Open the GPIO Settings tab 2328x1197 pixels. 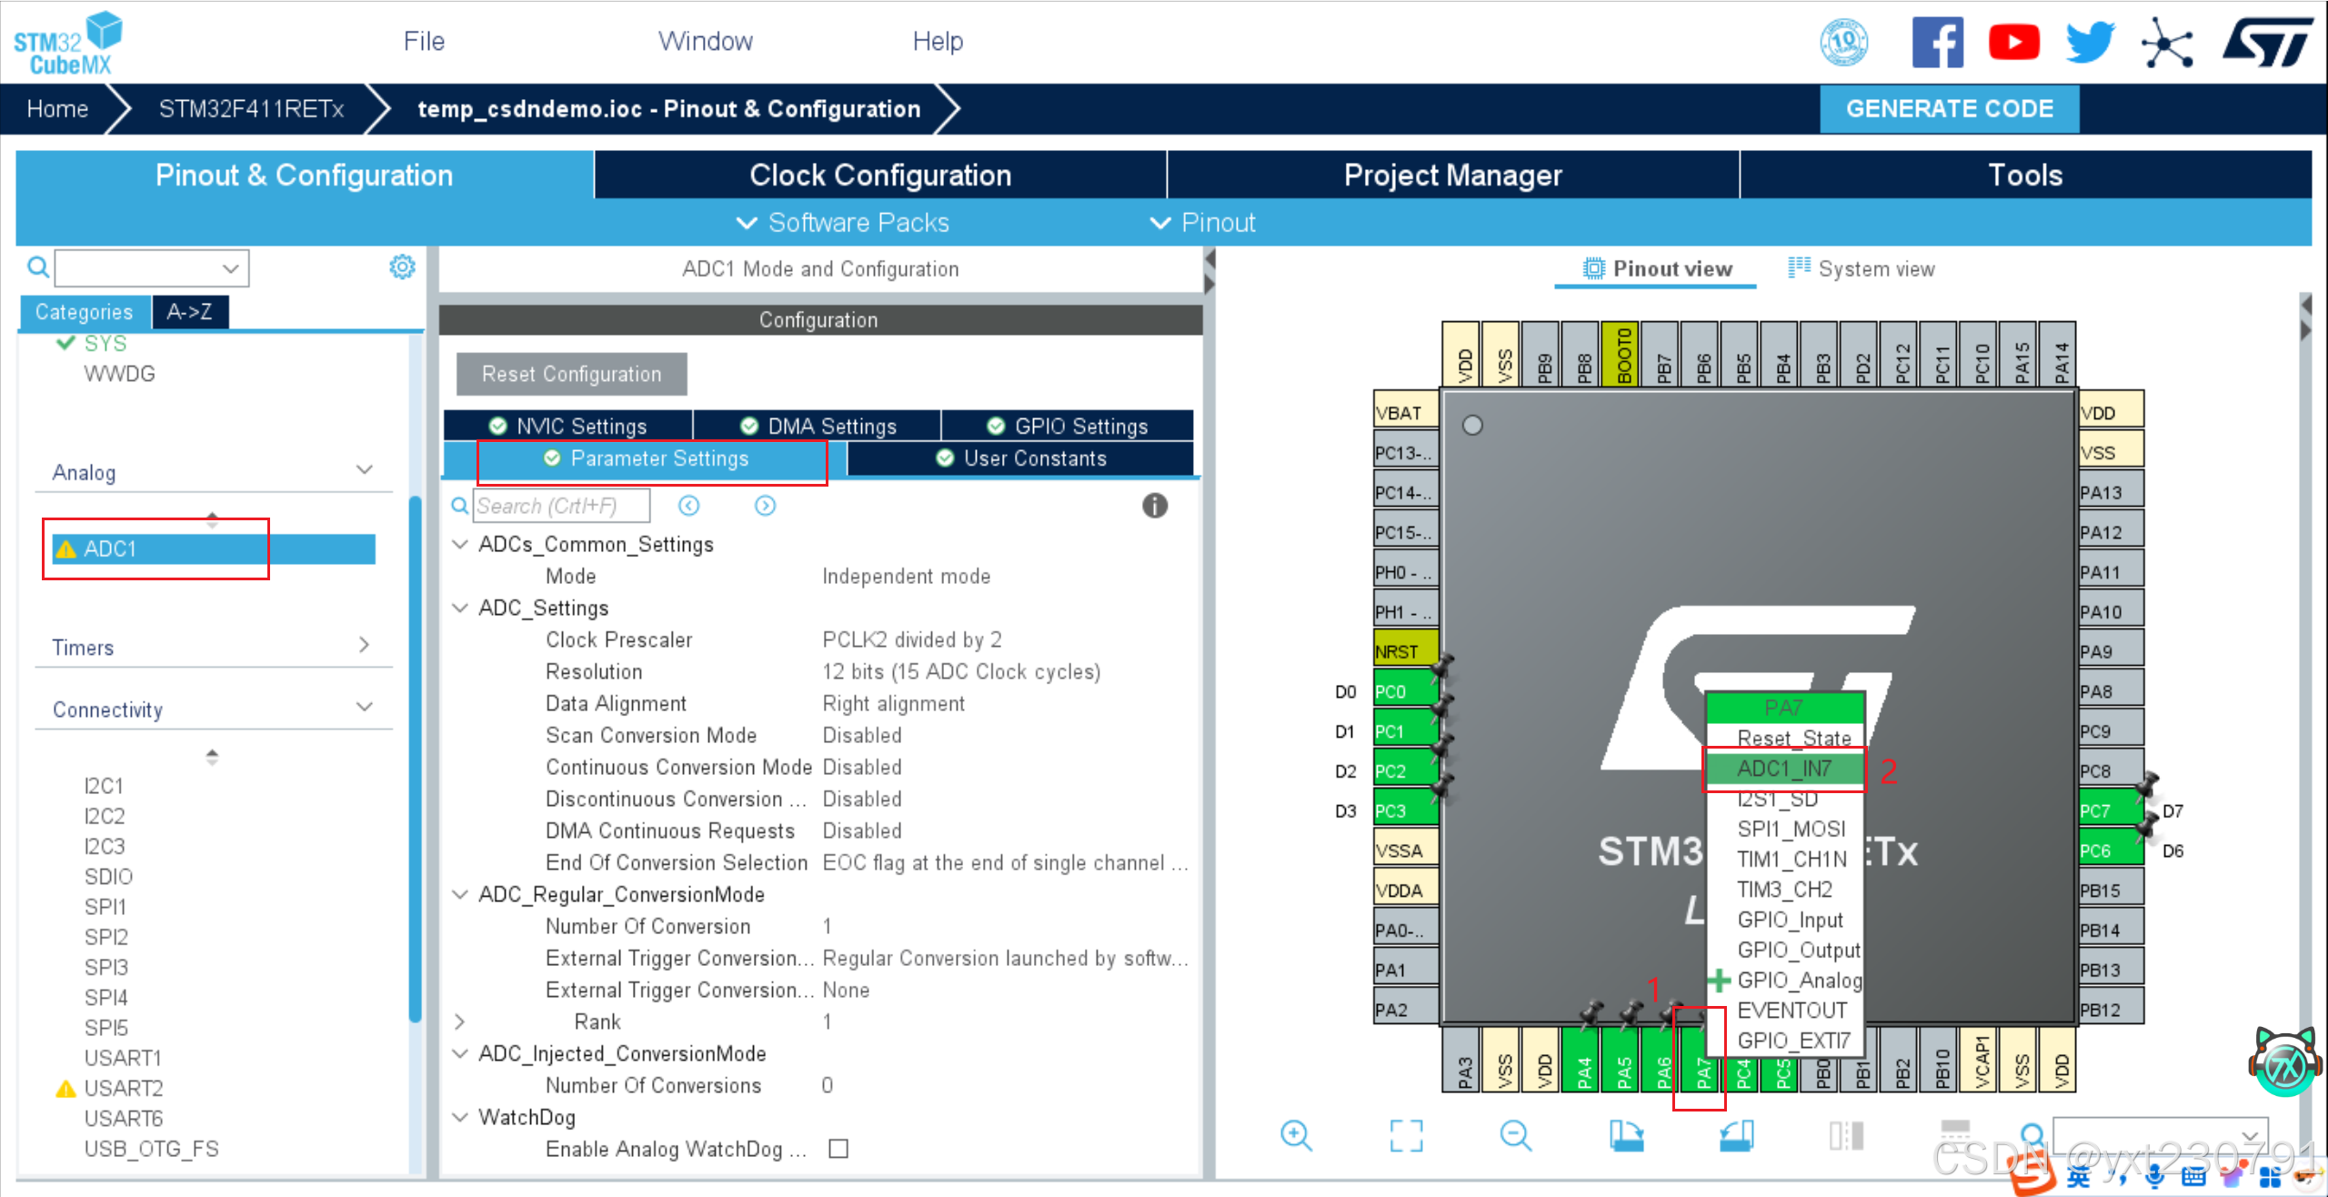tap(1068, 426)
